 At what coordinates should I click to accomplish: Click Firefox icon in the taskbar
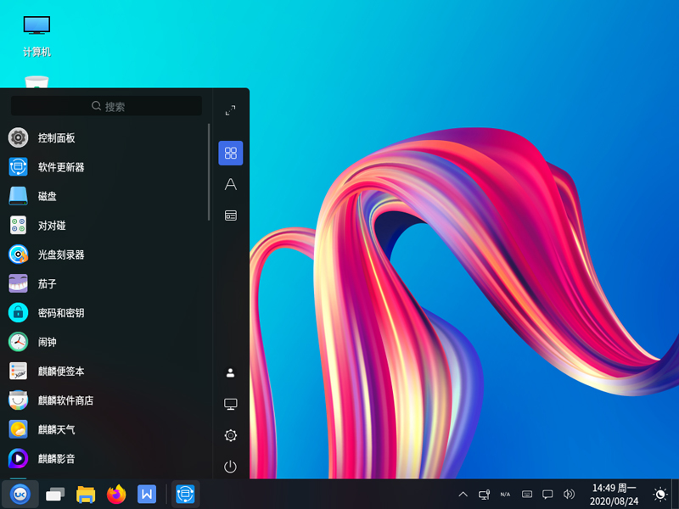[116, 494]
